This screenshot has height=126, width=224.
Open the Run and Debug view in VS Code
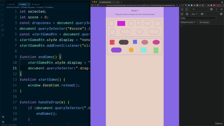2,20
